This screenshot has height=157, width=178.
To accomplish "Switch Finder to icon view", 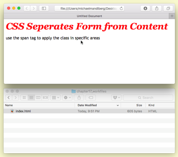I will (x=24, y=98).
